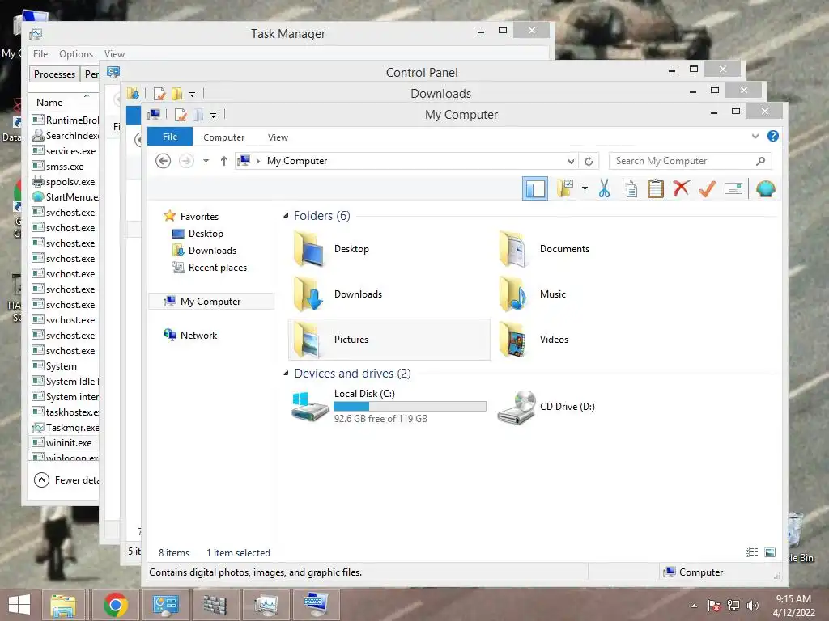Image resolution: width=829 pixels, height=621 pixels.
Task: Click the orange checkmark Properties icon
Action: tap(707, 188)
